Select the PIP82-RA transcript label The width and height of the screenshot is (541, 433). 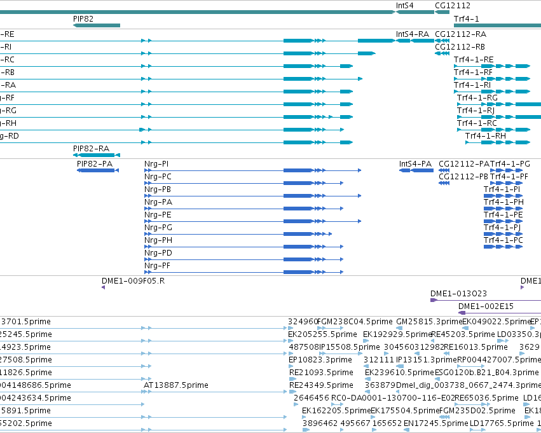click(91, 149)
